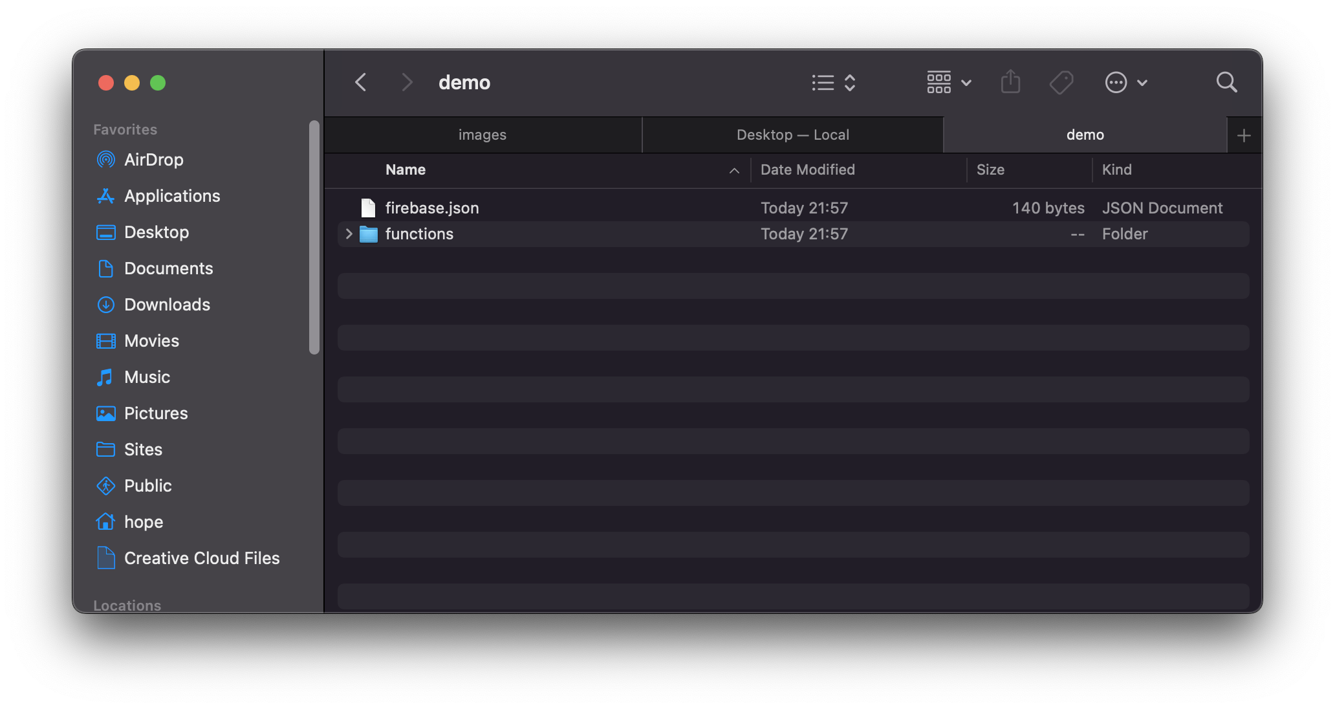Expand the functions folder disclosure triangle

click(x=348, y=234)
